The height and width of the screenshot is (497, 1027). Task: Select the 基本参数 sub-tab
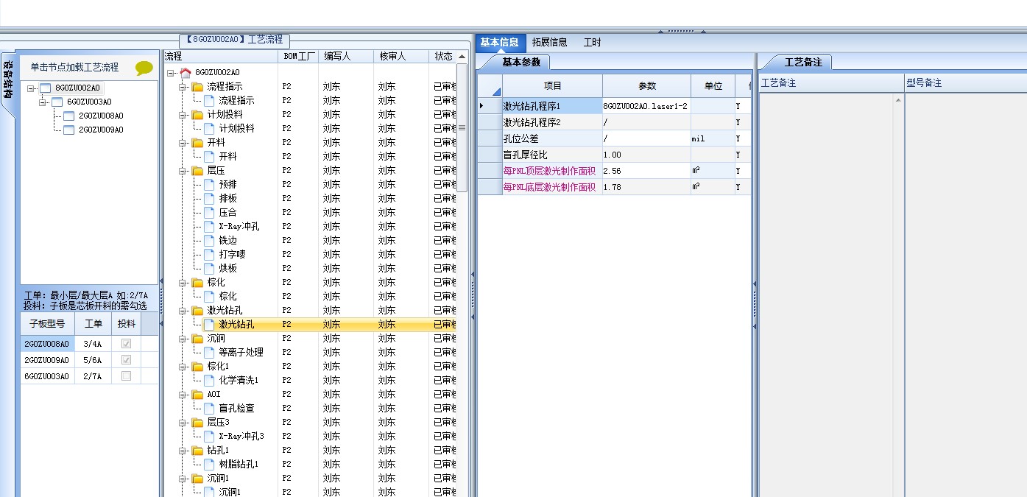(x=521, y=62)
